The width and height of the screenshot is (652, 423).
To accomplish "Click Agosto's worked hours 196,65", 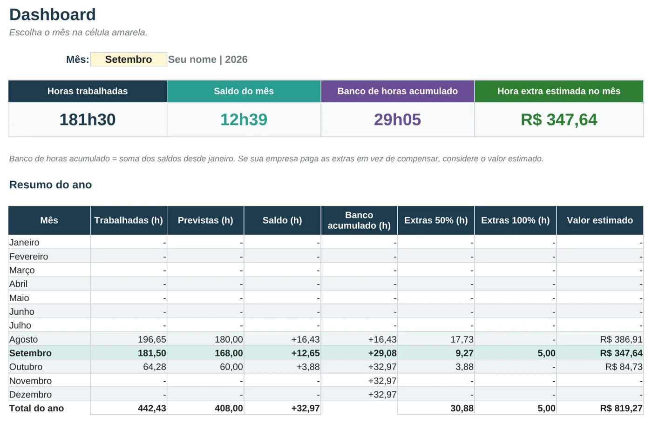I will coord(152,340).
